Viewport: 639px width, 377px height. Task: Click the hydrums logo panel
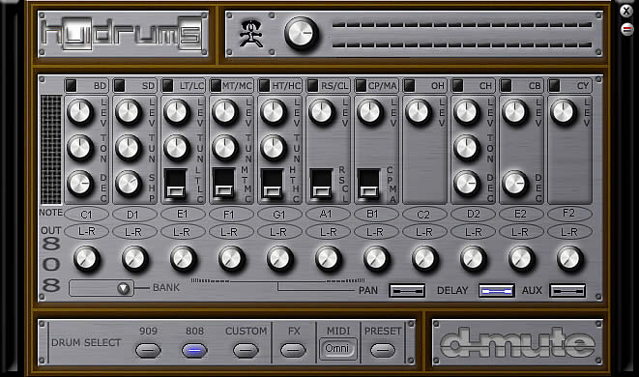click(x=123, y=34)
